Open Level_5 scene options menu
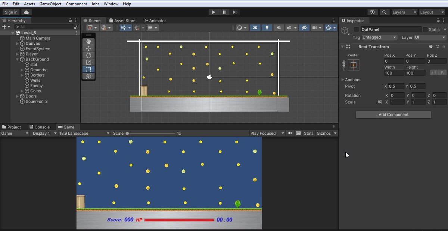This screenshot has width=448, height=231. (x=77, y=33)
